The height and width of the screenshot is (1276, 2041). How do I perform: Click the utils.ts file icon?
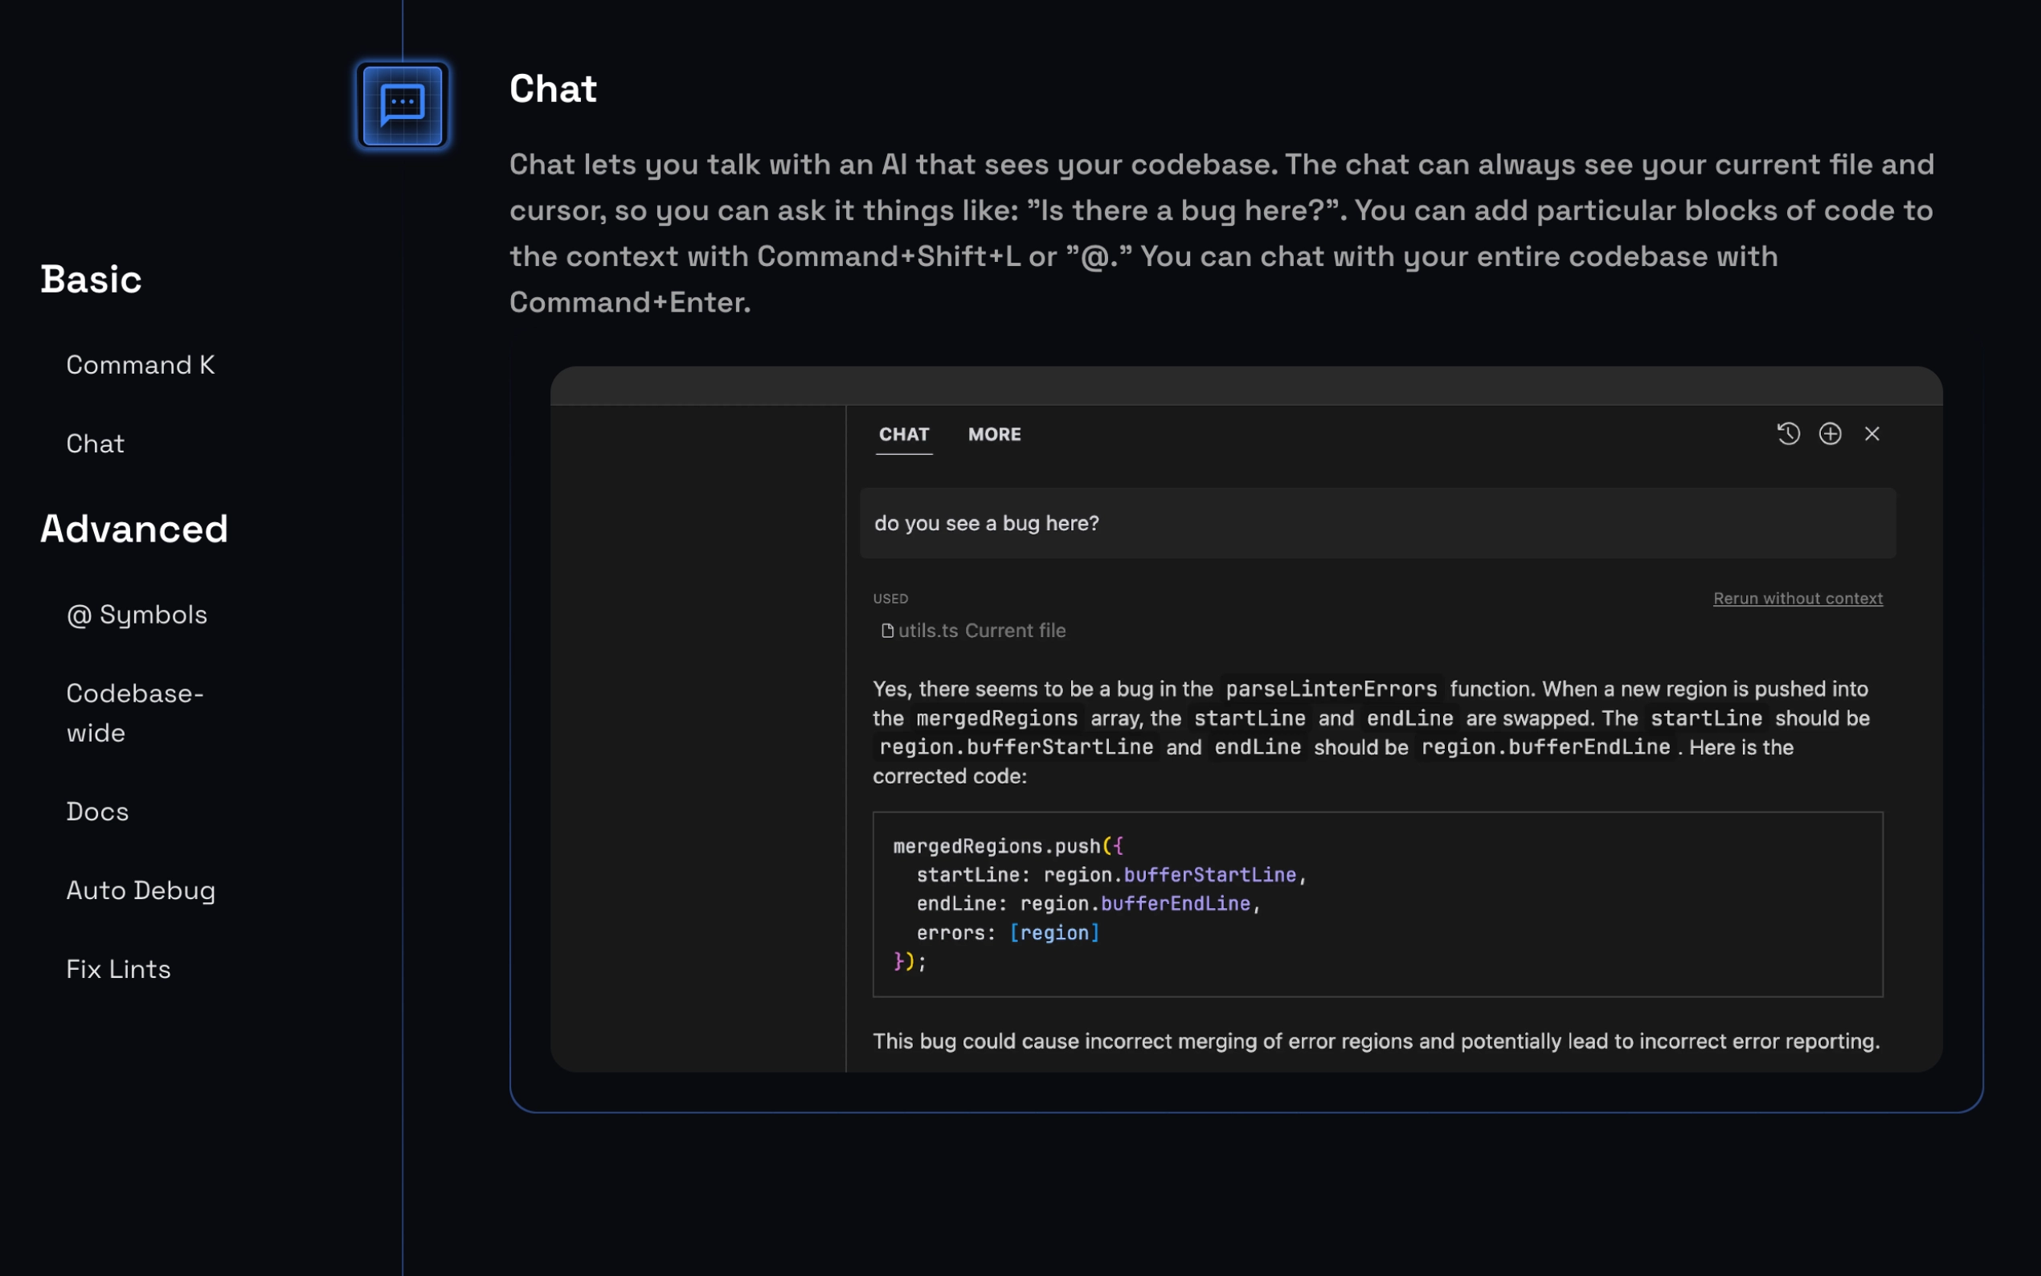coord(887,631)
